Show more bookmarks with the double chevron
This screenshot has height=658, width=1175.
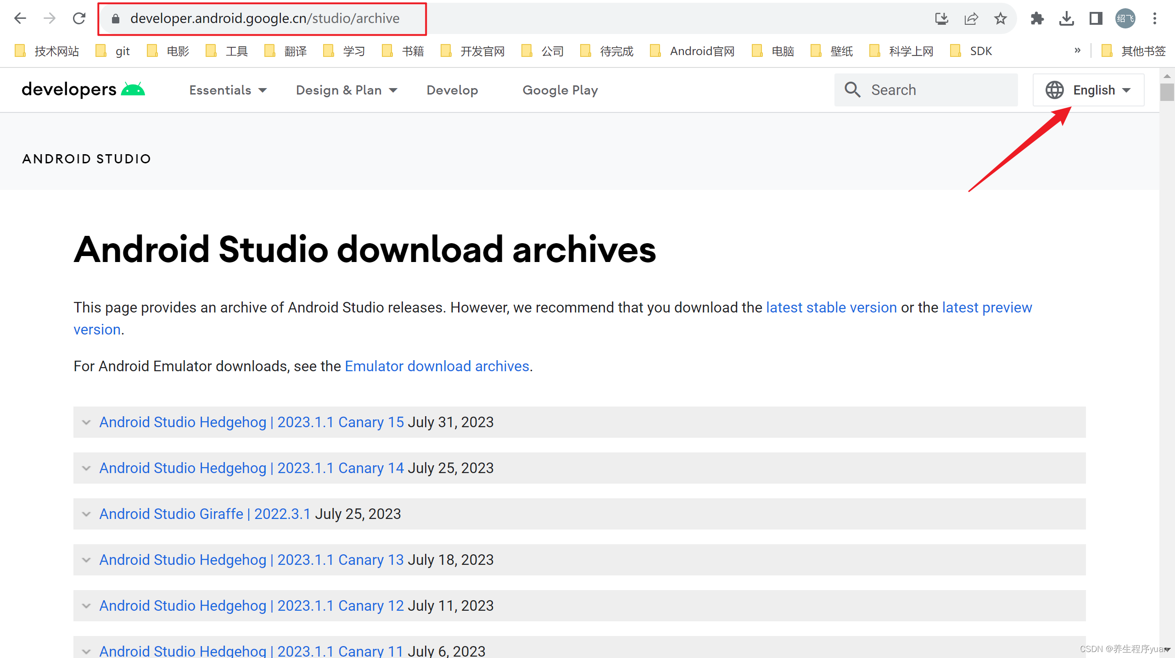tap(1078, 50)
